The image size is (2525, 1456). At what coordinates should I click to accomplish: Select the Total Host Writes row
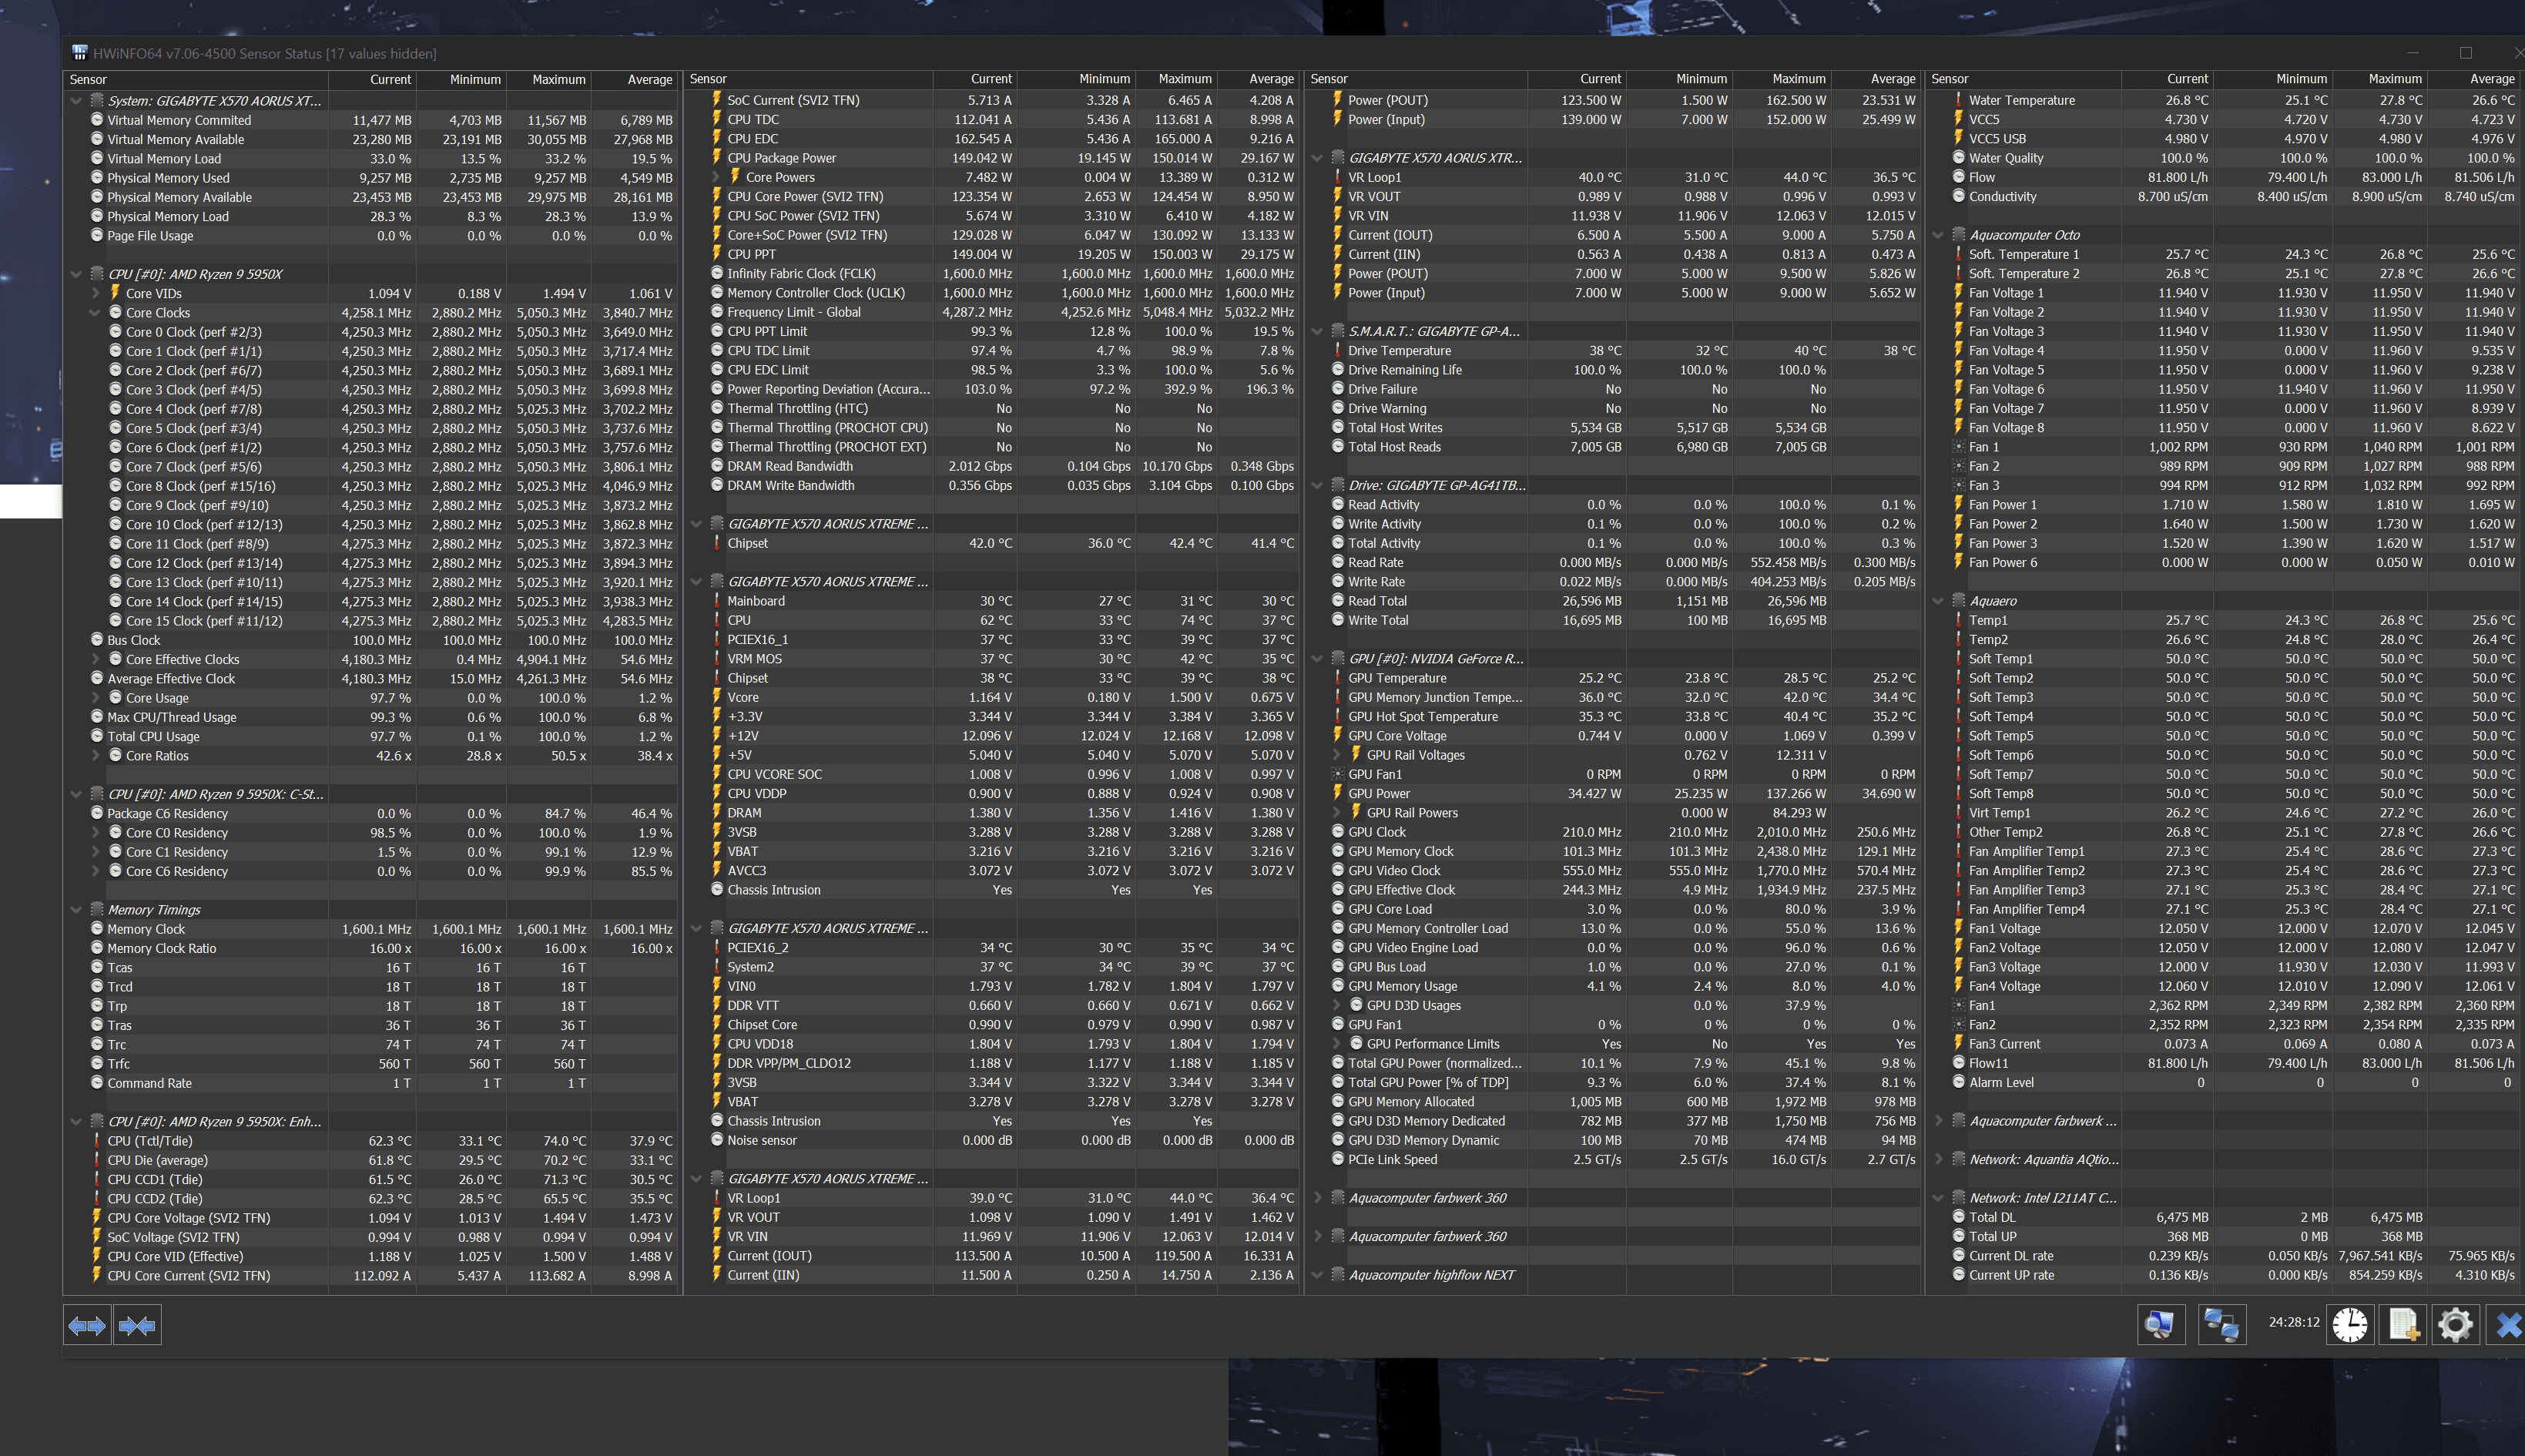pyautogui.click(x=1613, y=428)
